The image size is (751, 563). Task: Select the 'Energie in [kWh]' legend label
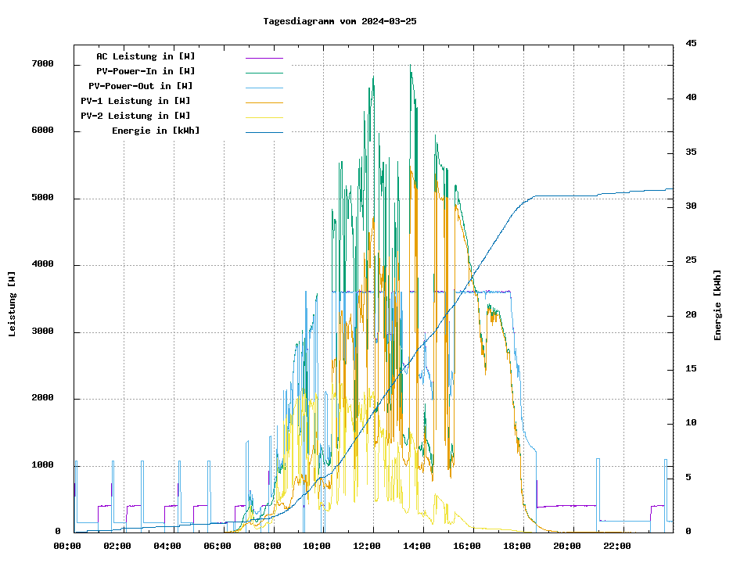tap(156, 131)
